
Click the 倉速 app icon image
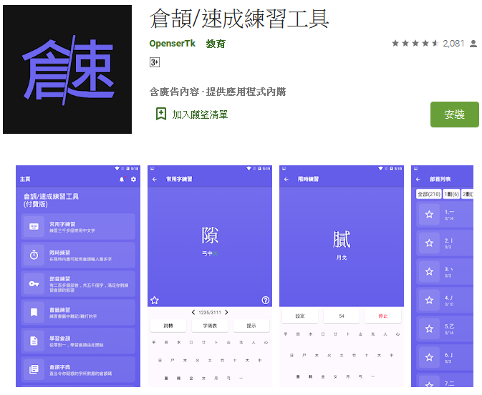67,69
